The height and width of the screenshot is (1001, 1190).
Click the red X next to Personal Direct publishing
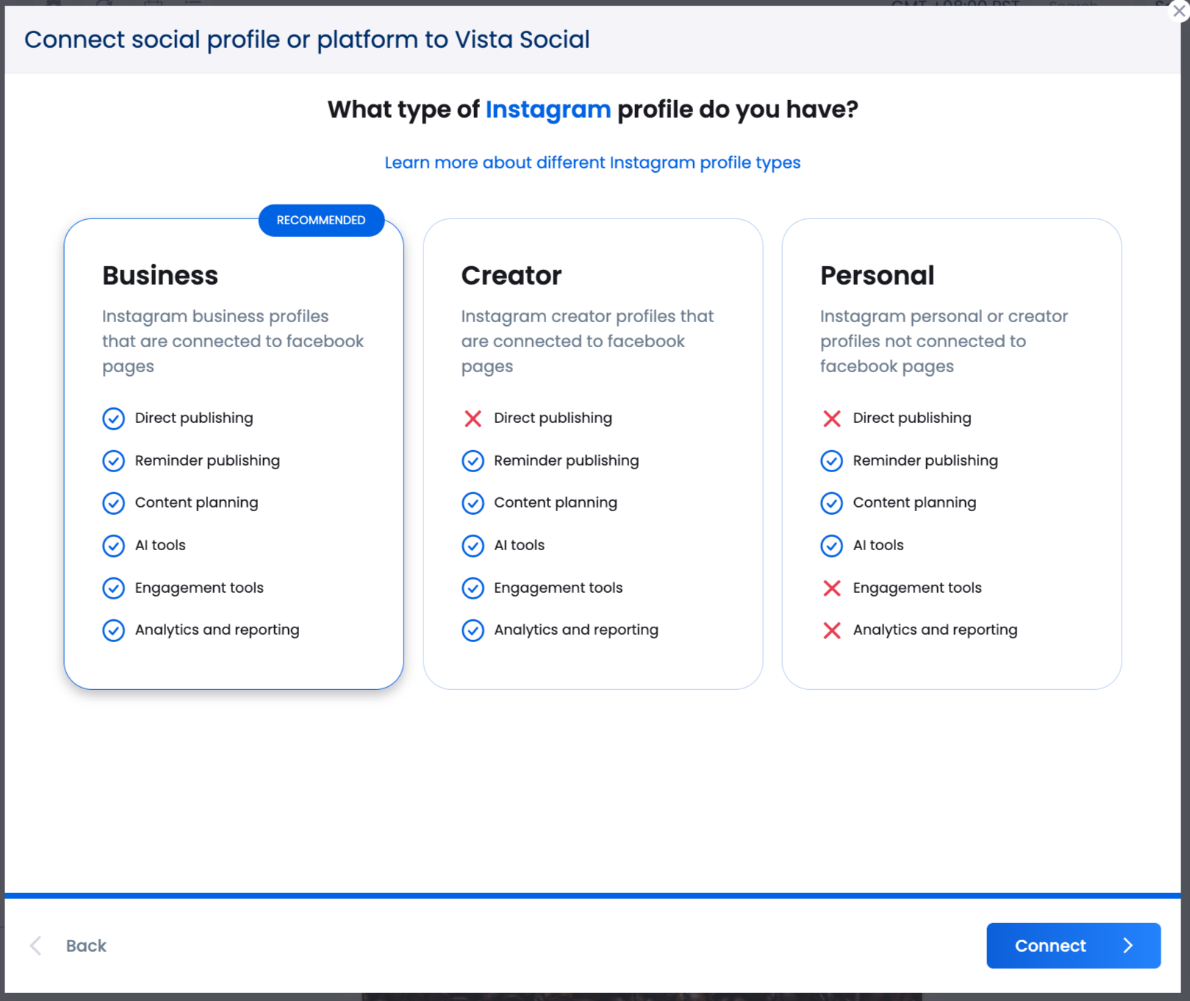pos(832,418)
